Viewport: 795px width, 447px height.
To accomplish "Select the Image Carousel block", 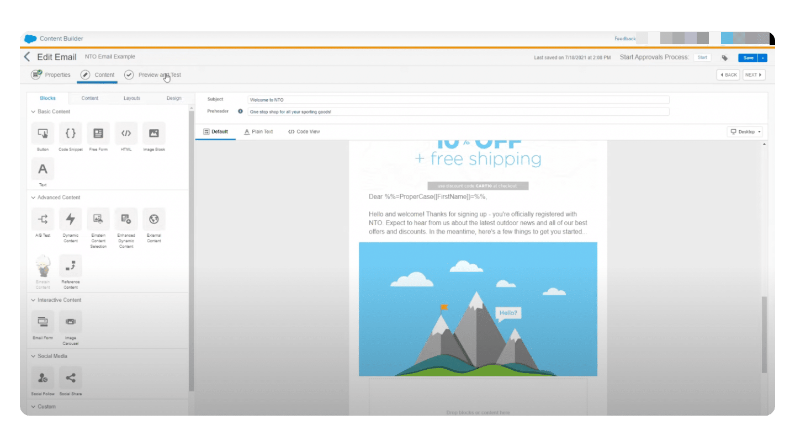I will click(71, 322).
